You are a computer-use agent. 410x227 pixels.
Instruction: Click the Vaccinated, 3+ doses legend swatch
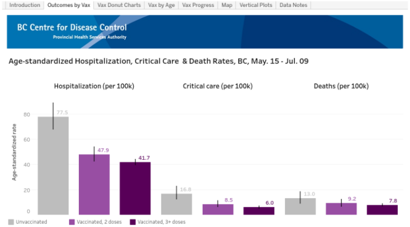[133, 222]
